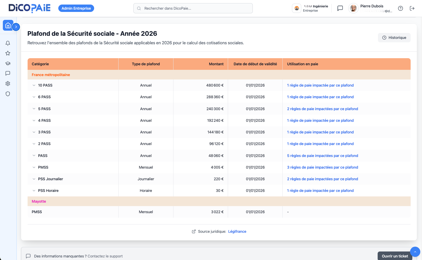Open PASS 5 règles de paie link
This screenshot has width=422, height=260.
point(322,156)
